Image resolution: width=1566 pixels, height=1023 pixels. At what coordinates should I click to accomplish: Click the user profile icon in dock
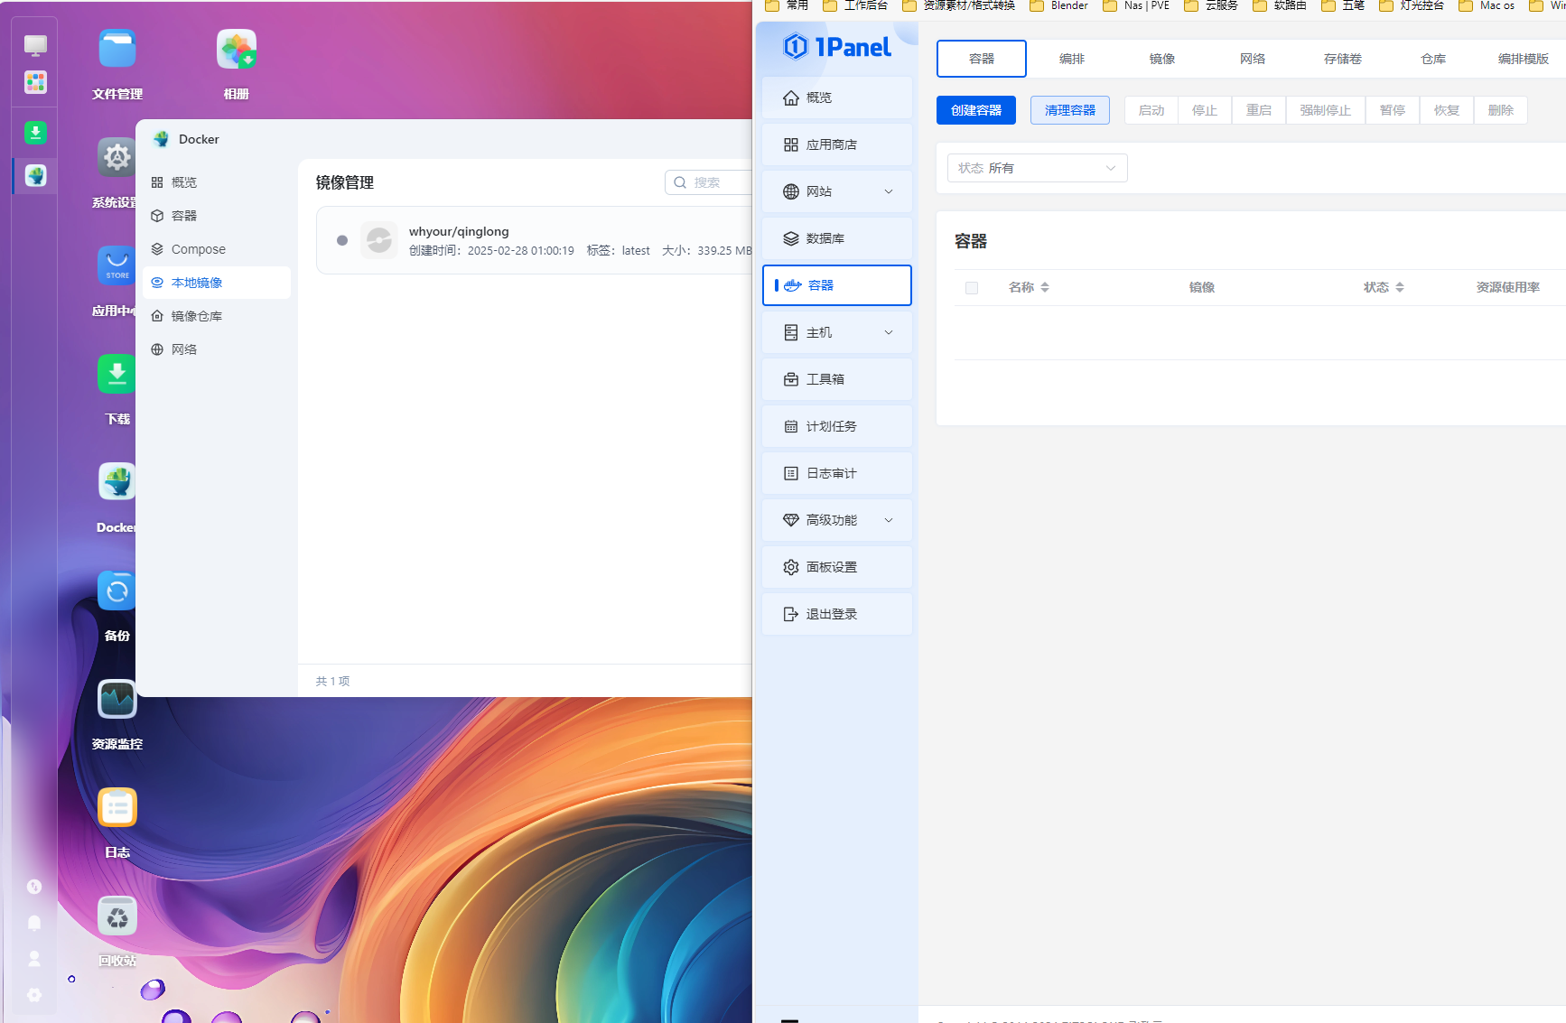pos(34,958)
